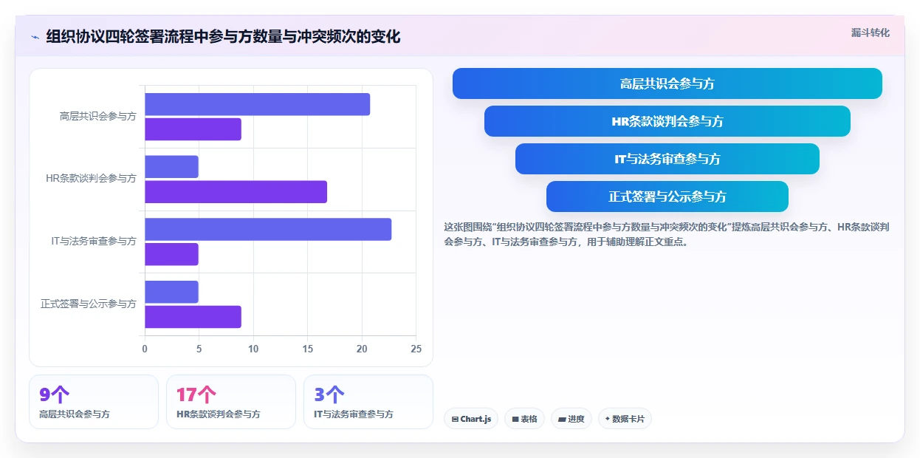920x458 pixels.
Task: Click the y-axis label 正式签署与公示参与方
Action: [89, 304]
